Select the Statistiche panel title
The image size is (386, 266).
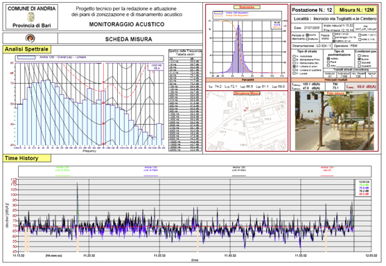[x=247, y=7]
